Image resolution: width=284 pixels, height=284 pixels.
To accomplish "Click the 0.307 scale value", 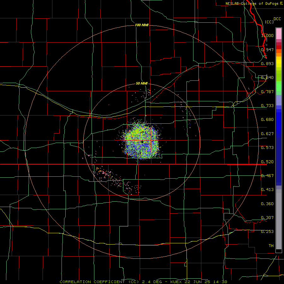I will (267, 217).
